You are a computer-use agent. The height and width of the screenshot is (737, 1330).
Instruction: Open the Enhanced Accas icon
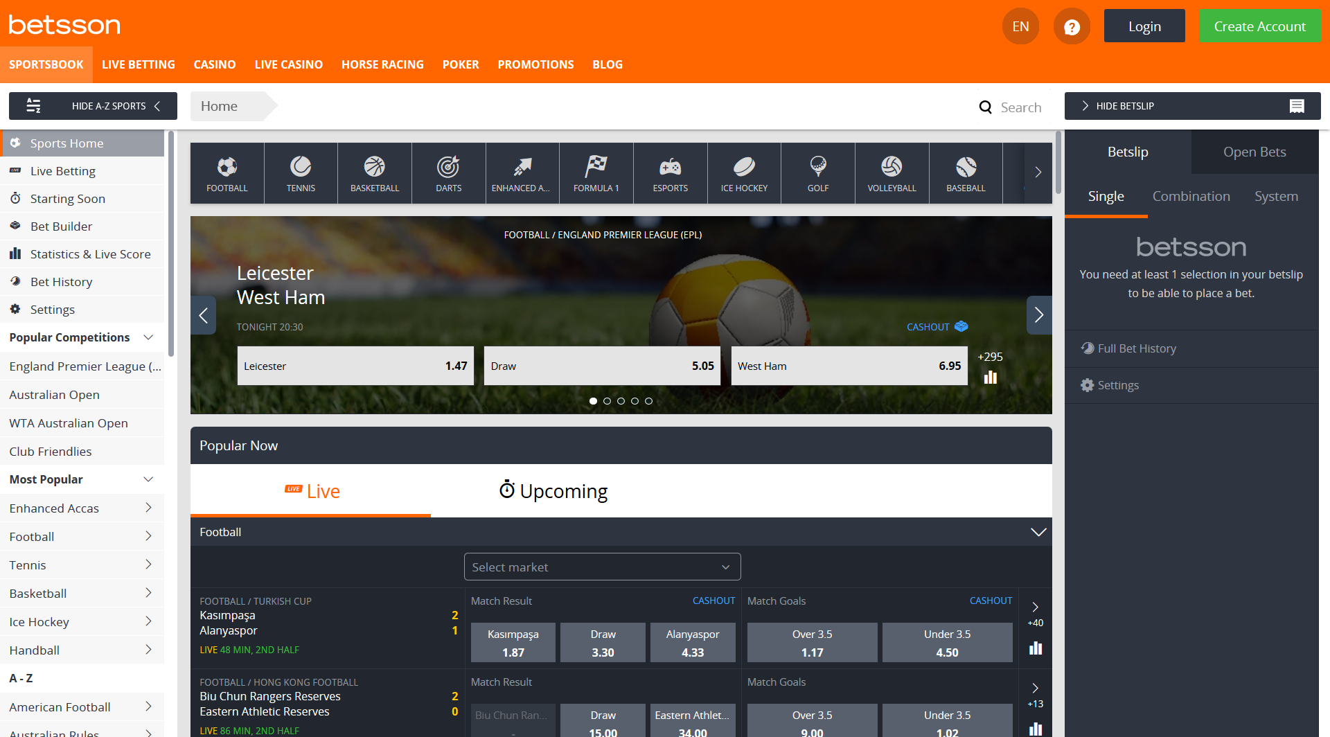pyautogui.click(x=522, y=166)
